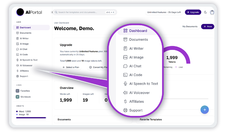Click the blue floating plus button
This screenshot has width=226, height=132.
tap(205, 110)
